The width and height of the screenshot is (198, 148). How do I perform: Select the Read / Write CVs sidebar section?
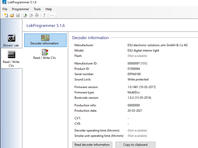point(11,58)
